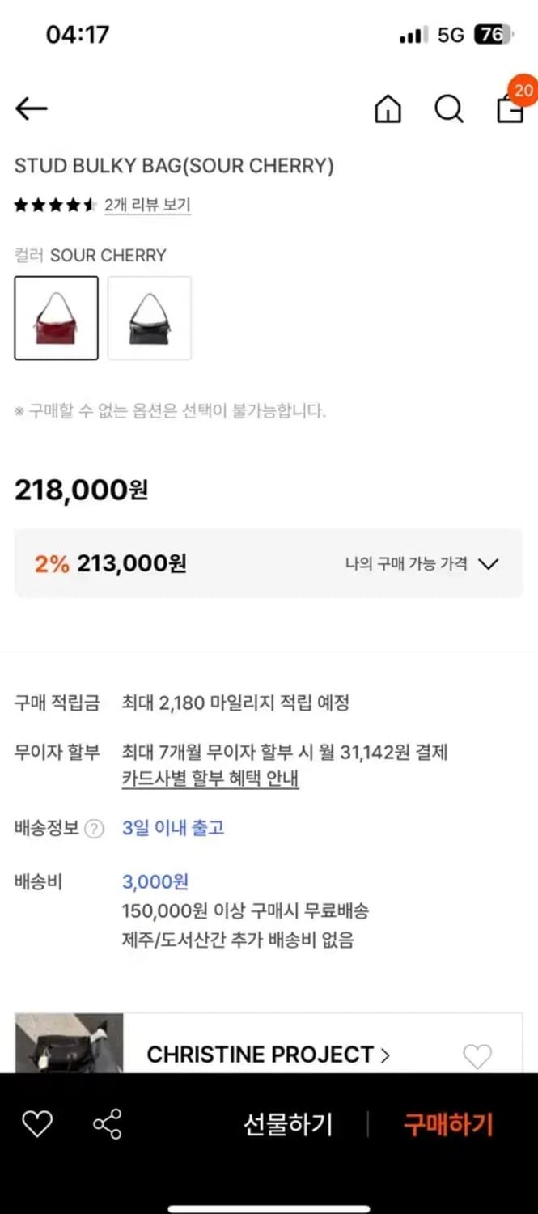
Task: Select the SOUR CHERRY color option
Action: [56, 317]
